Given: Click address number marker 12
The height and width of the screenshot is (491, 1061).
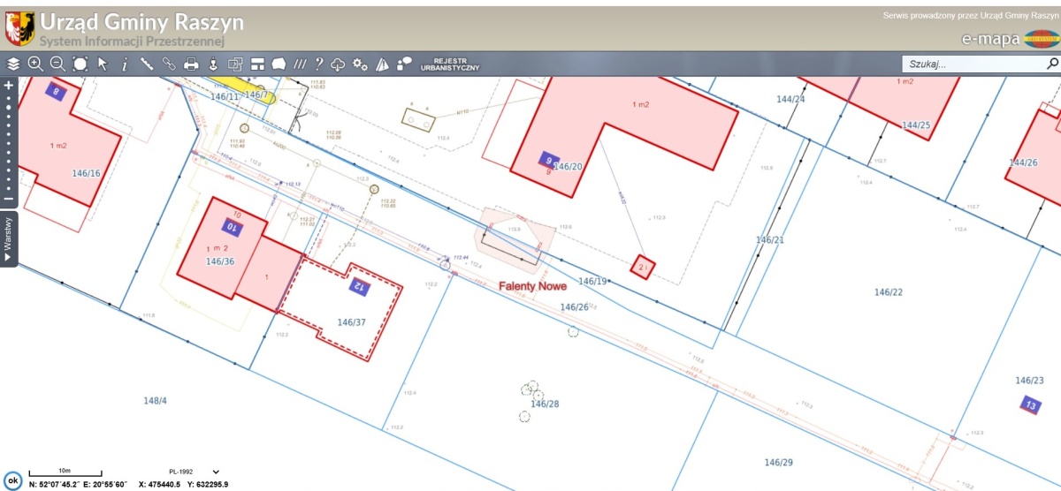Looking at the screenshot, I should 359,286.
